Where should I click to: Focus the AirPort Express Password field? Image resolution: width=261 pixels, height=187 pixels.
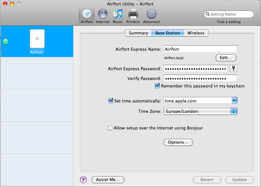pyautogui.click(x=195, y=69)
